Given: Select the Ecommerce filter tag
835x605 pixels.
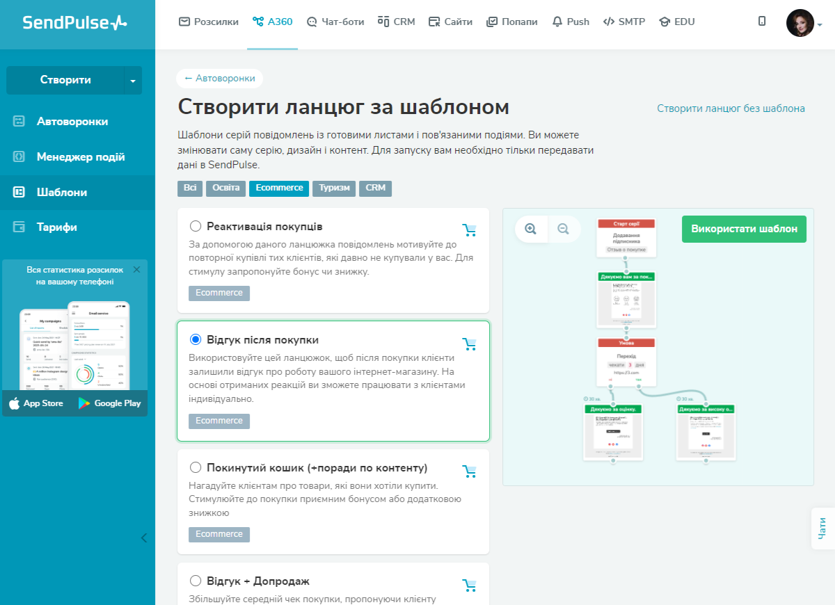Looking at the screenshot, I should click(x=279, y=188).
